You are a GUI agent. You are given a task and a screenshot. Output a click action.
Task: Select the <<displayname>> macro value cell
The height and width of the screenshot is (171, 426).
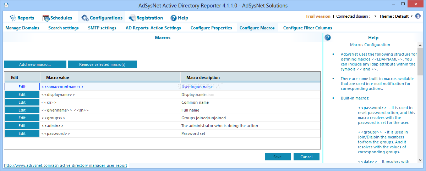click(110, 95)
